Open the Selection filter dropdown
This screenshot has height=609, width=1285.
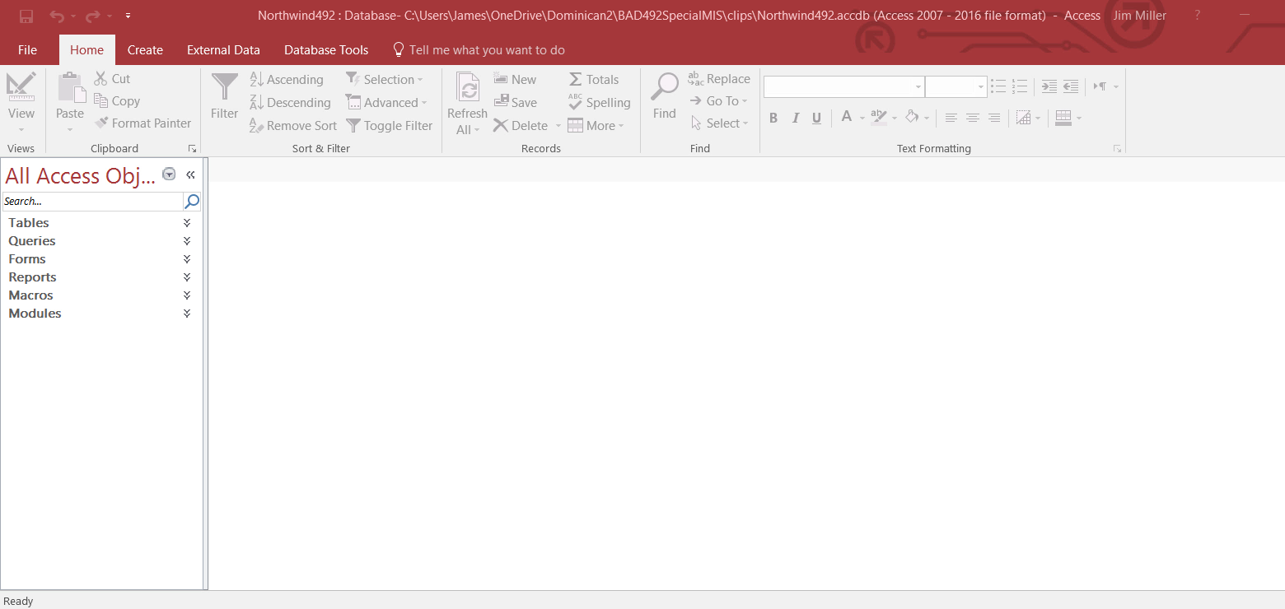tap(384, 80)
